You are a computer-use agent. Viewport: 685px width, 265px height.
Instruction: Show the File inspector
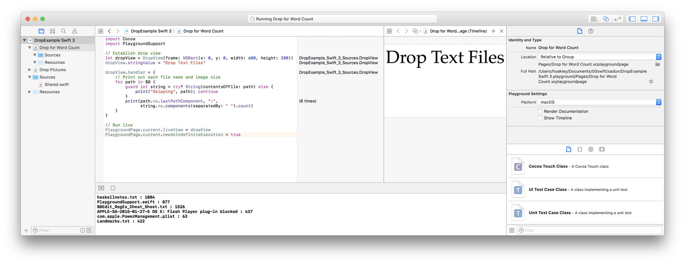pos(579,31)
